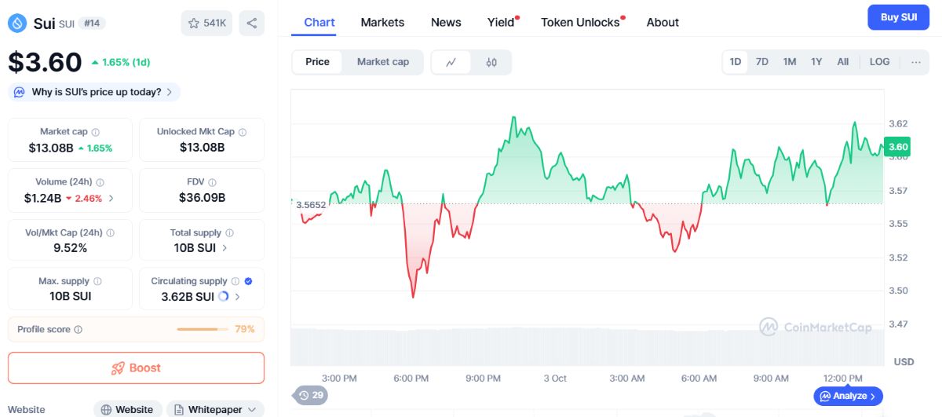942x417 pixels.
Task: Click the rocket icon in Boost
Action: click(x=118, y=368)
